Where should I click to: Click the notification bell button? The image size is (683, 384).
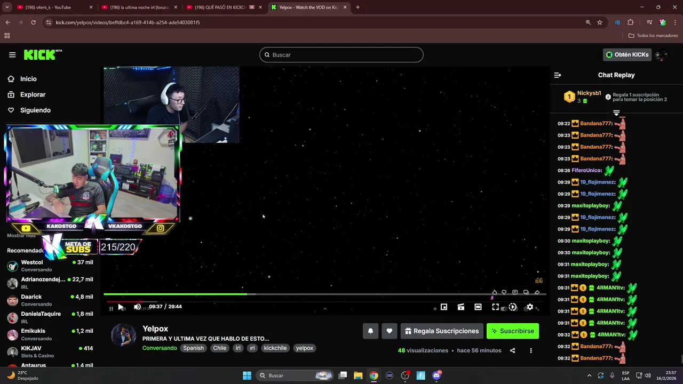(x=370, y=331)
